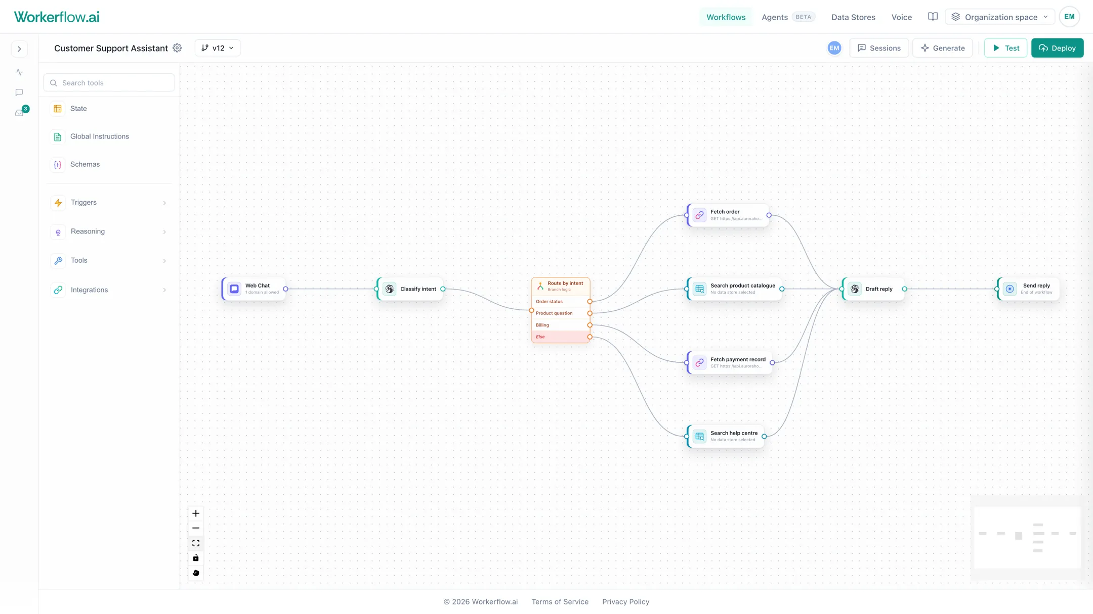Open the v12 version dropdown
This screenshot has width=1093, height=614.
[218, 48]
